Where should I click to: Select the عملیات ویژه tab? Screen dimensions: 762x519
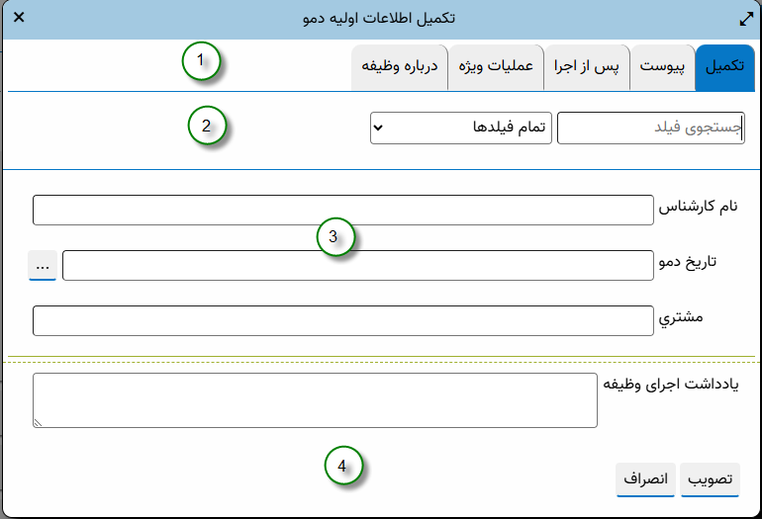pos(496,67)
